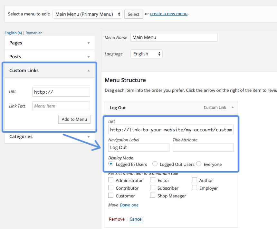The height and width of the screenshot is (229, 277).
Task: Switch to the Romanian language view
Action: coord(34,33)
